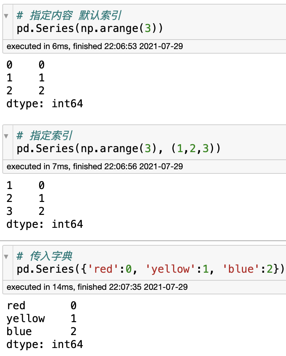
Task: Click code line with 'red':0 dictionary
Action: tap(151, 269)
